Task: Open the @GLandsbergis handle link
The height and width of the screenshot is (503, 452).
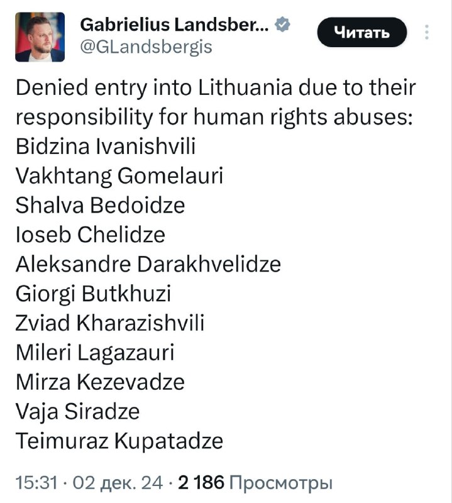Action: [x=146, y=47]
